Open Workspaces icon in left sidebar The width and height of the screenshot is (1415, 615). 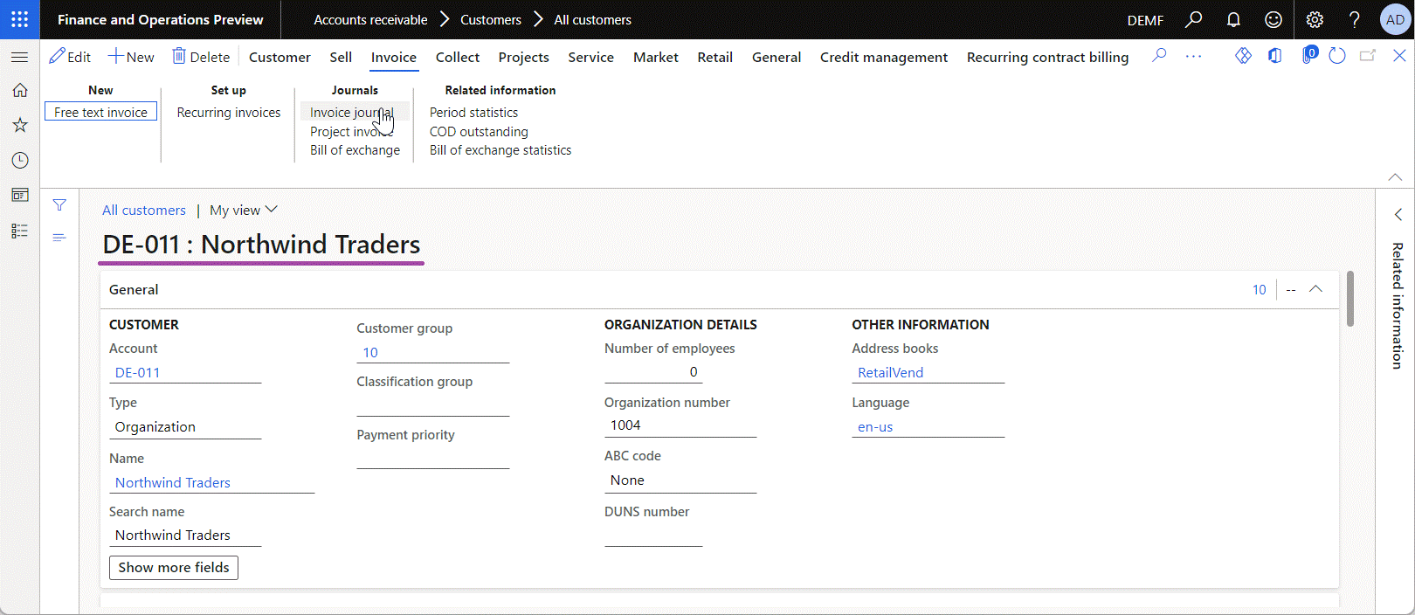point(19,195)
